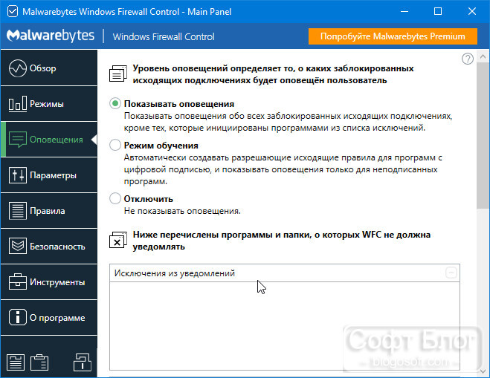Click the vertical scrollbar thumb
This screenshot has height=378, width=490.
pyautogui.click(x=483, y=135)
